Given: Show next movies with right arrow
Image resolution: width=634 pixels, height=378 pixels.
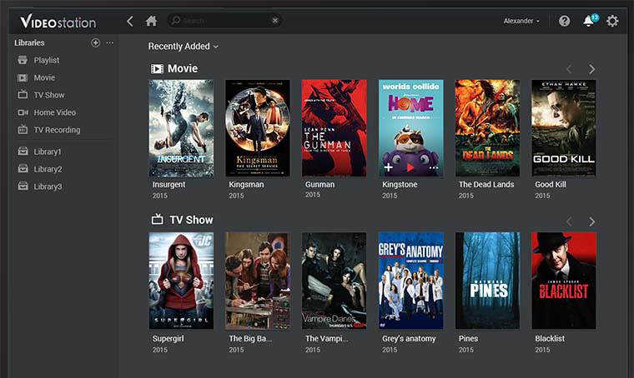Looking at the screenshot, I should point(592,69).
